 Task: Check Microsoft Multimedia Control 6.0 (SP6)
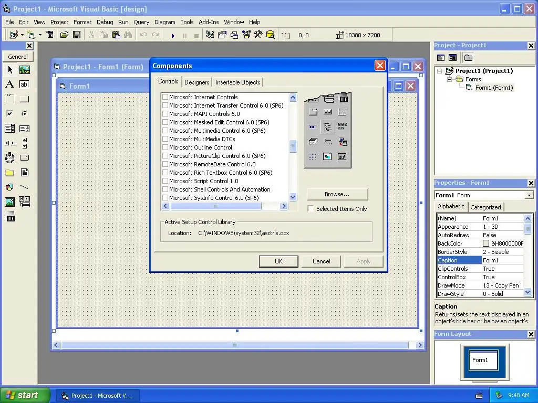coord(165,131)
